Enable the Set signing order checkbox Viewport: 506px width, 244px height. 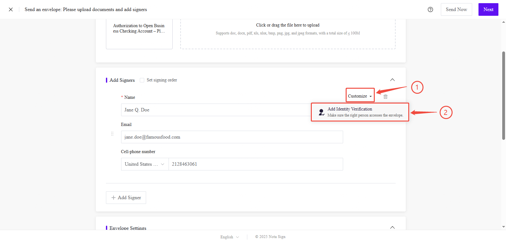pos(142,80)
